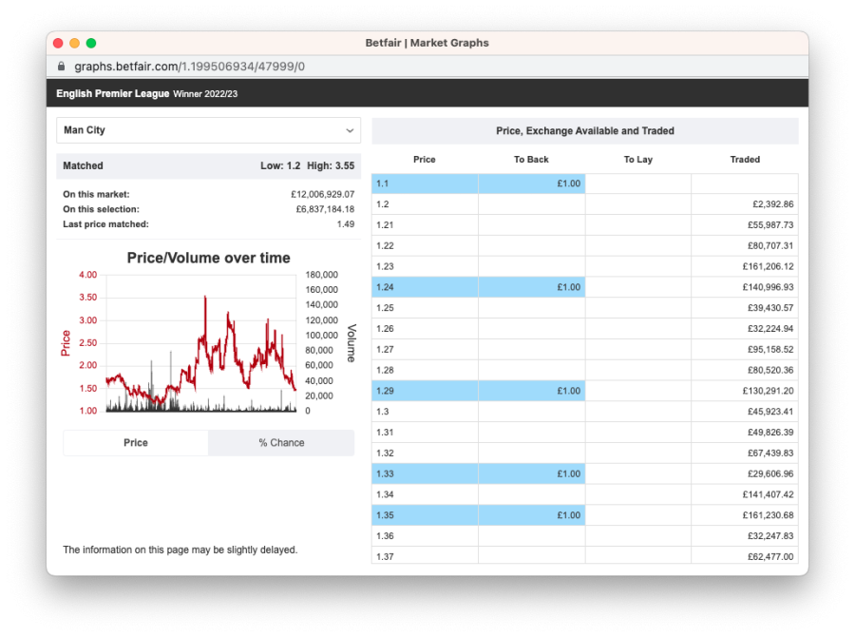Select the traded amount £2,392.86
The width and height of the screenshot is (855, 637).
point(772,204)
